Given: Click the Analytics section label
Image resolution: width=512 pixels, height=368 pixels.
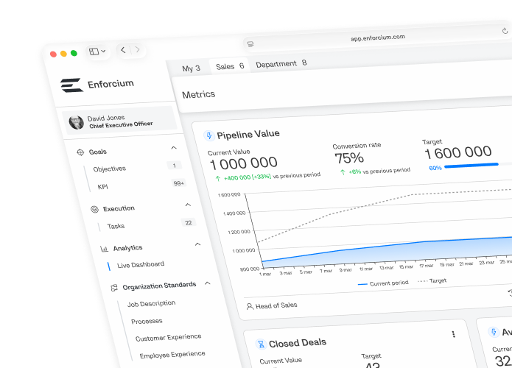Looking at the screenshot, I should point(127,248).
